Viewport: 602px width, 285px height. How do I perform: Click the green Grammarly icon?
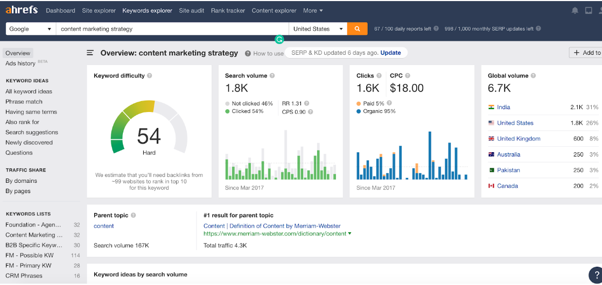(x=279, y=39)
